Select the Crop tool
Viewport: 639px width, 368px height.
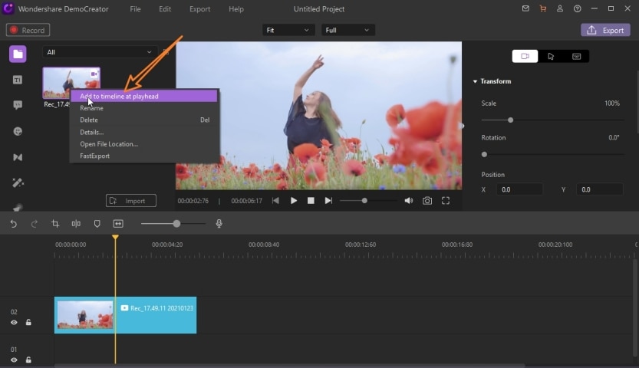(55, 224)
